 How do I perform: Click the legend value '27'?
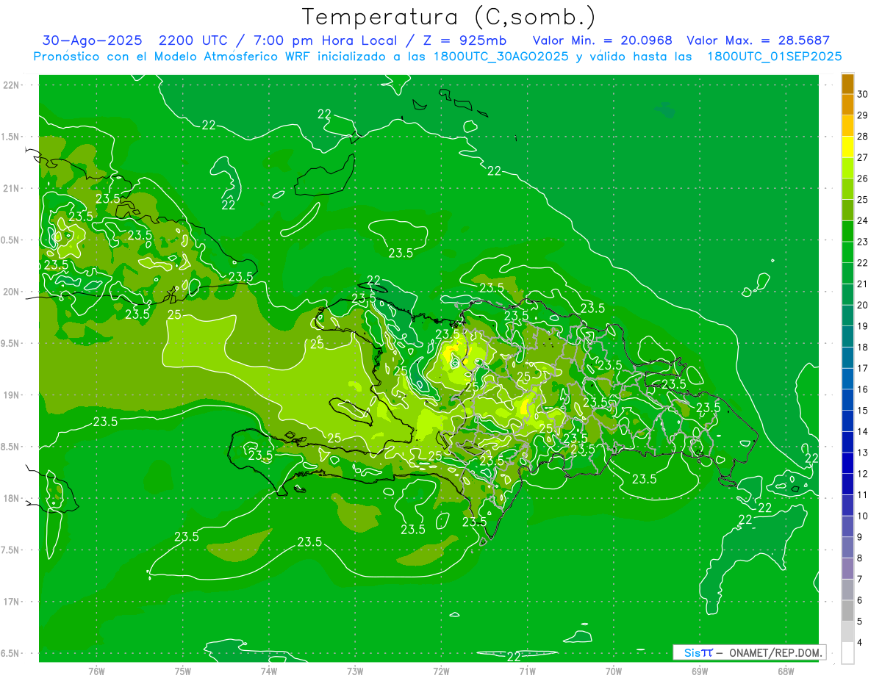coord(863,157)
